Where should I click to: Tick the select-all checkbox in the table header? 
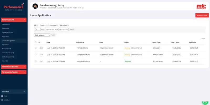pyautogui.click(x=35, y=42)
